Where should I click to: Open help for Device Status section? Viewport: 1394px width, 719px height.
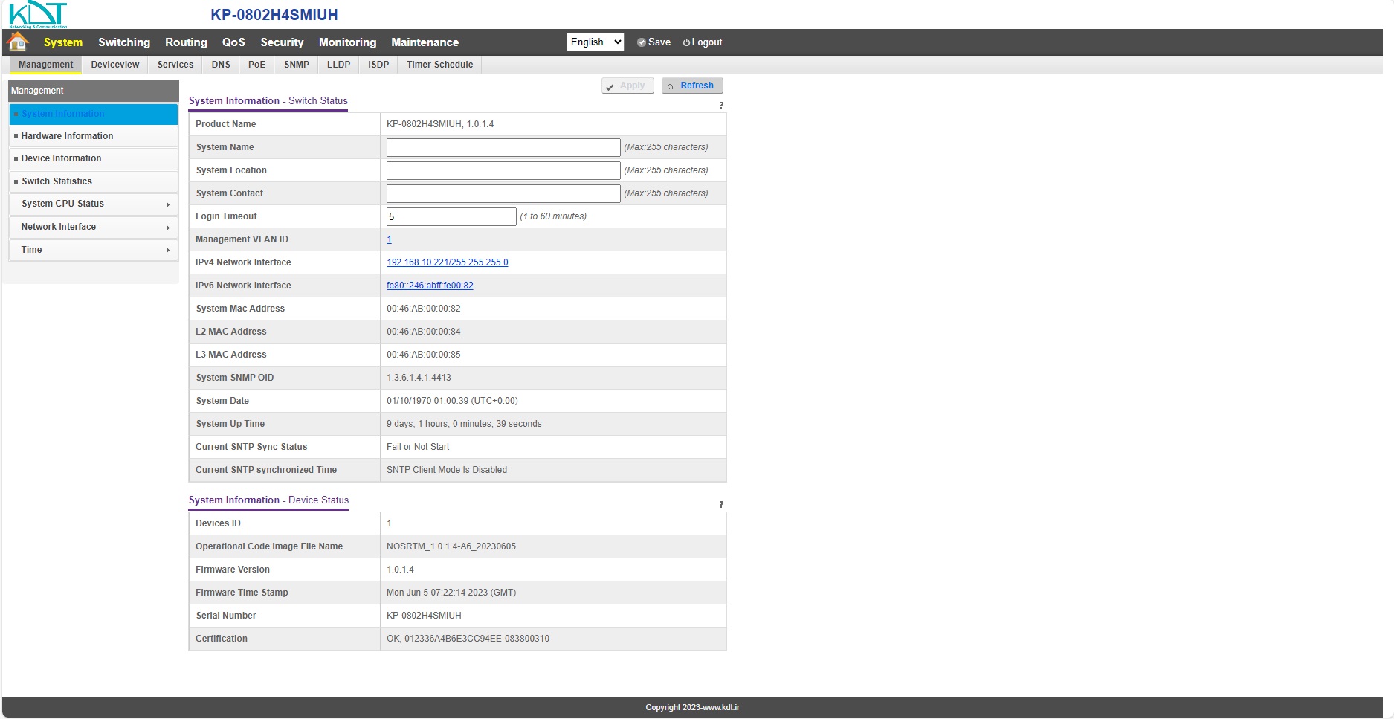pos(720,505)
